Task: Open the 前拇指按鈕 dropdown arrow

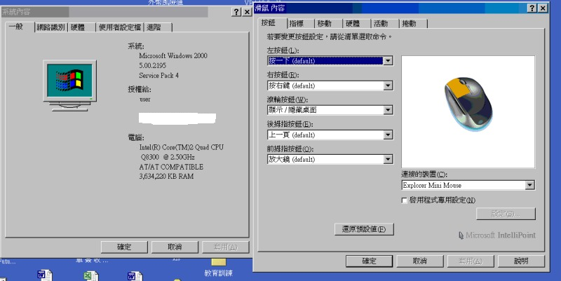Action: [388, 160]
